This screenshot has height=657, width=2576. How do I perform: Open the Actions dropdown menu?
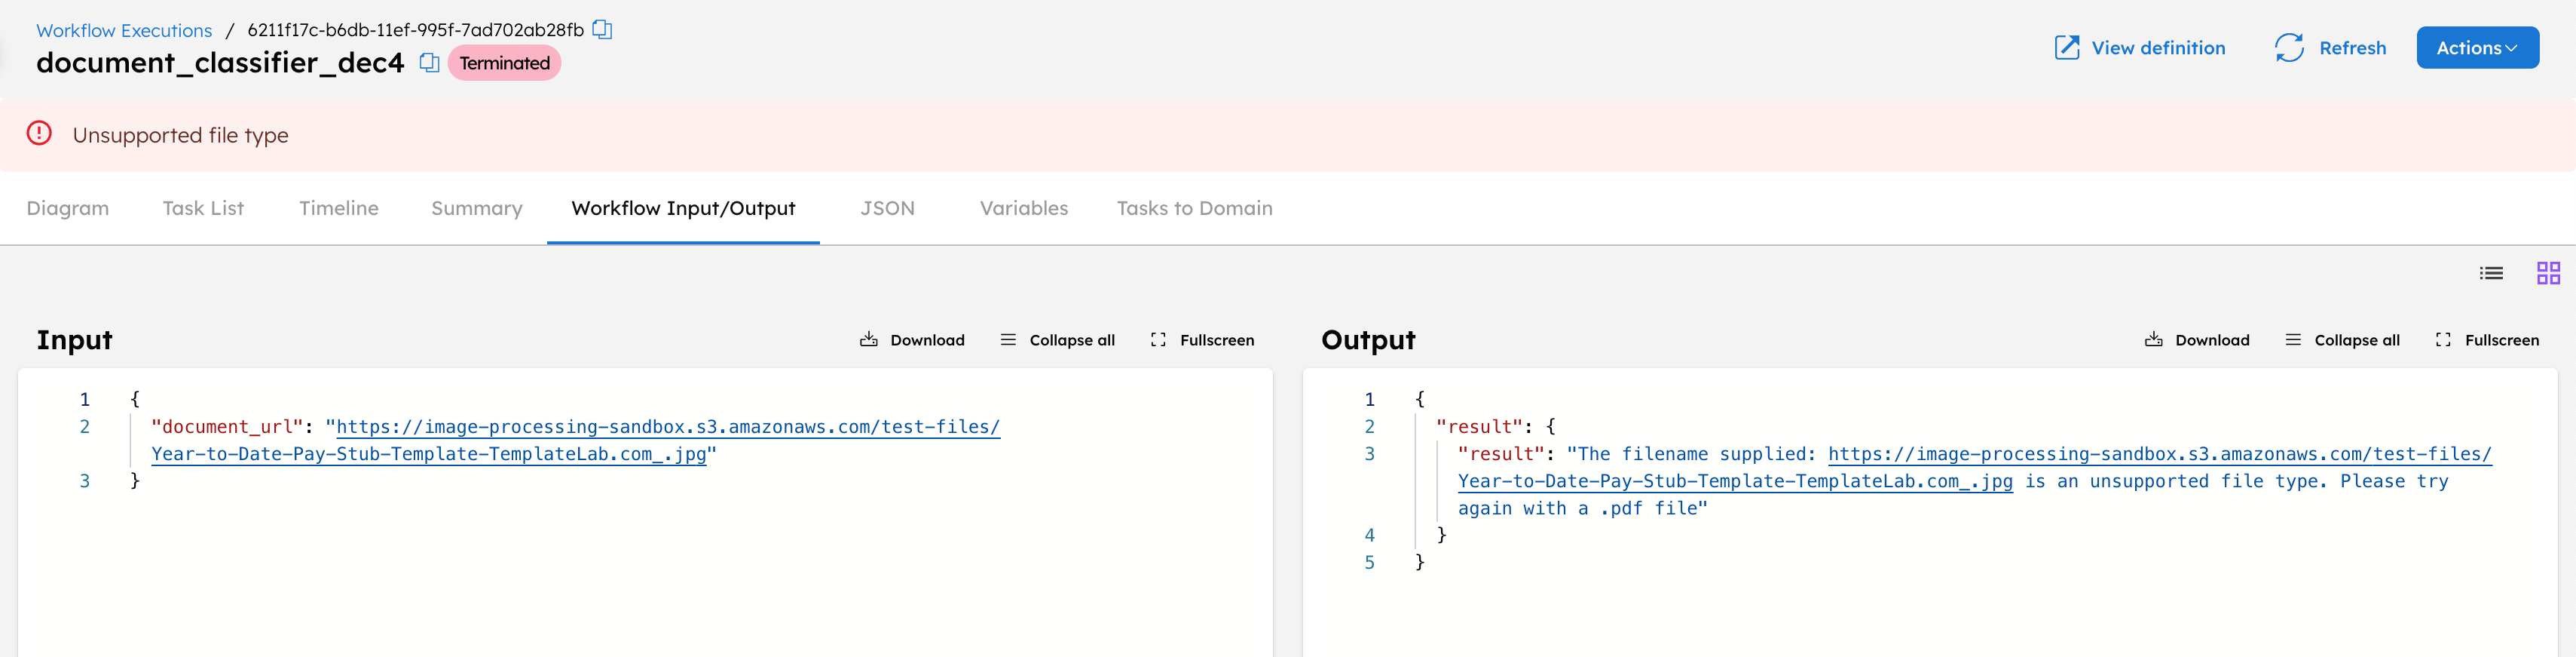[2477, 48]
